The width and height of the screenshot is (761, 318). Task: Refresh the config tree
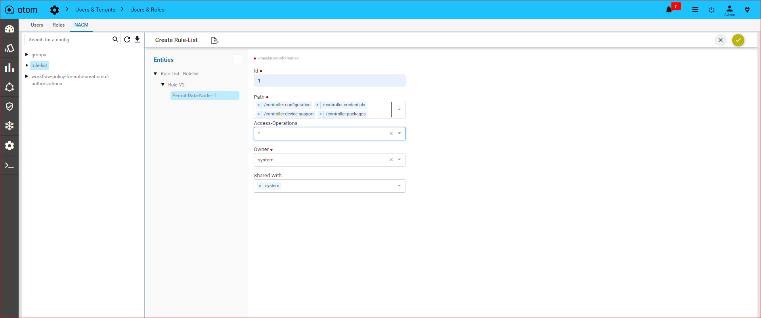[127, 39]
